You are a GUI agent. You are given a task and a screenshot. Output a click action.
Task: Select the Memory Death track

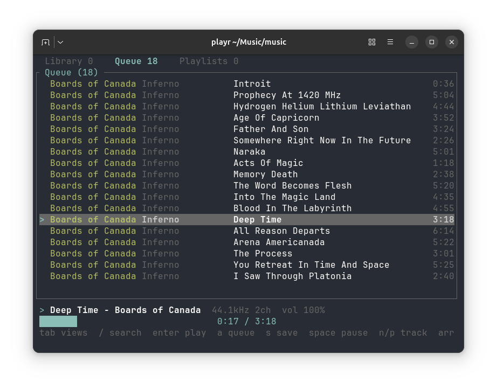pyautogui.click(x=246, y=174)
